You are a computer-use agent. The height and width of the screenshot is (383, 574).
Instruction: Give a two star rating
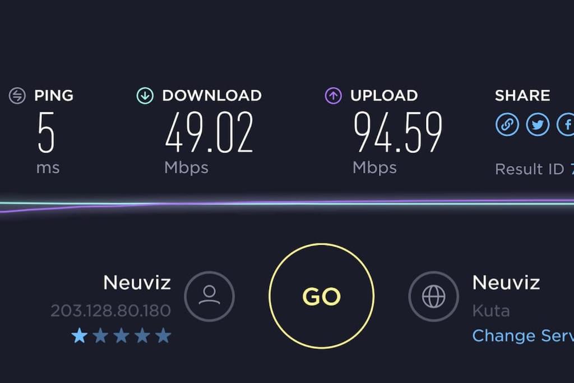click(x=100, y=335)
